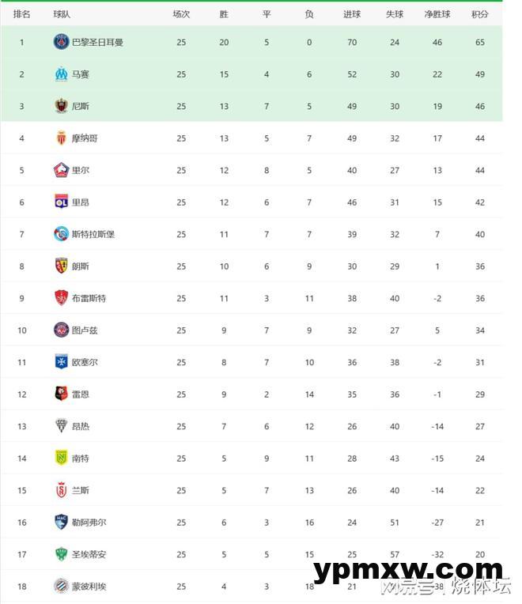Click the Lens club logo
The image size is (522, 604).
[x=61, y=266]
